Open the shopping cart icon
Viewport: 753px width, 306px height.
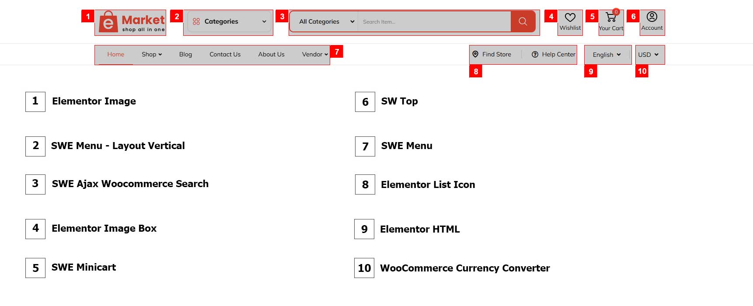pos(610,18)
